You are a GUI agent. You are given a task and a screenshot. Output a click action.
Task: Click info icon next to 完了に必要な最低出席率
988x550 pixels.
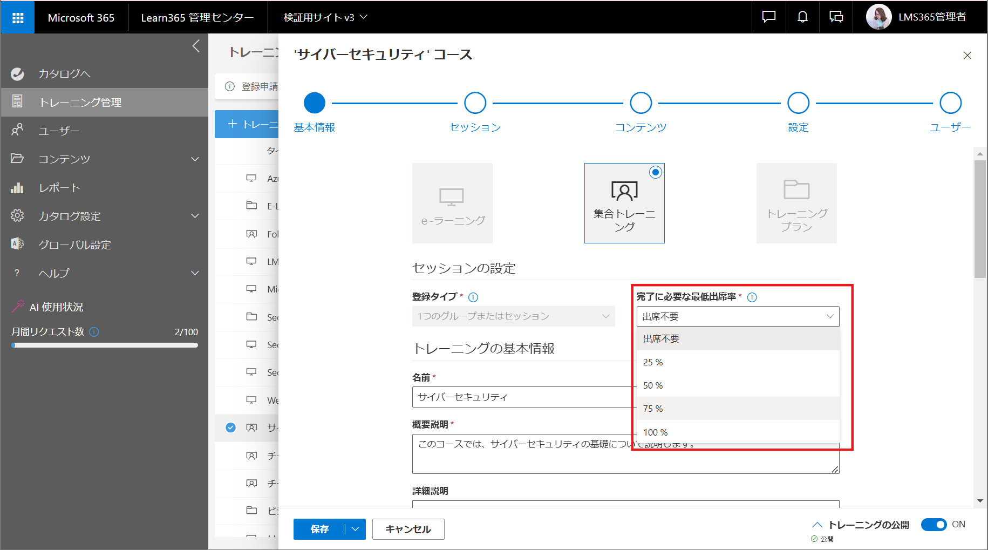click(x=752, y=297)
